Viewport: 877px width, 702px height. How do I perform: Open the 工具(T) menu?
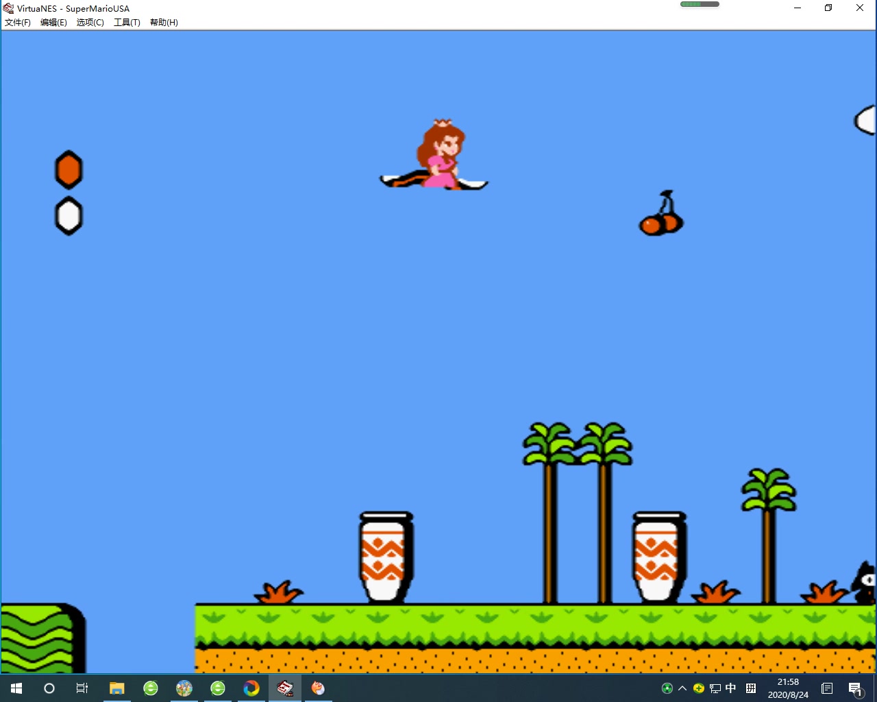(x=127, y=23)
